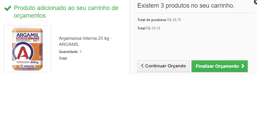Click the bold Total label in the cart summary
257x138 pixels.
[x=141, y=28]
